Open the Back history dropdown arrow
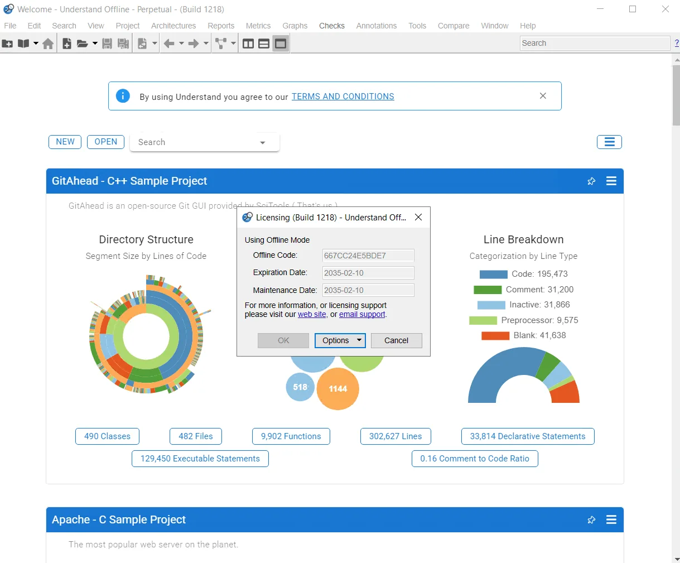The image size is (680, 563). click(181, 44)
